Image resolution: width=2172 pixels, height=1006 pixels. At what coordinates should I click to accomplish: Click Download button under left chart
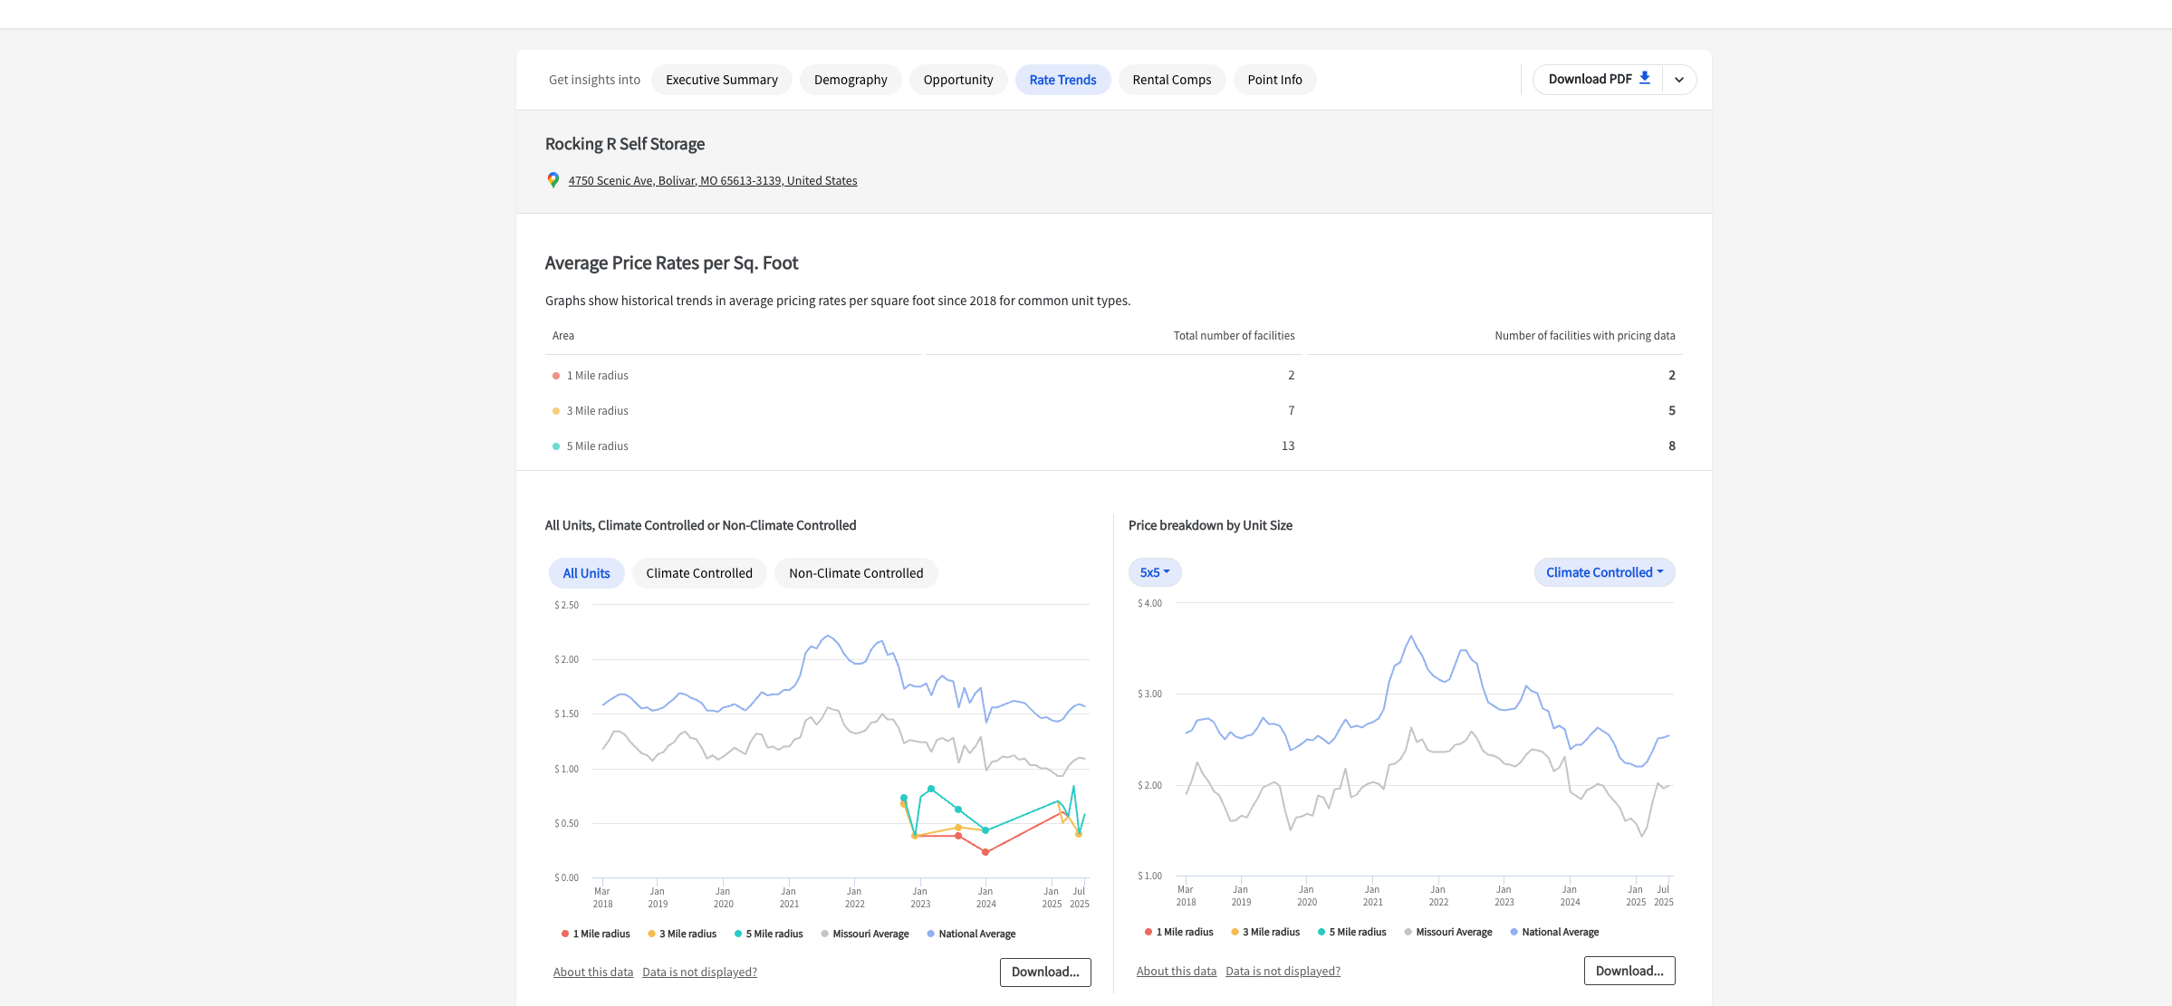(1045, 972)
